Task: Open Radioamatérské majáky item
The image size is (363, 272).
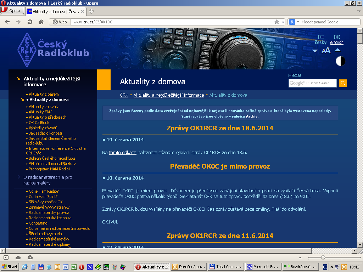Action: click(49, 239)
